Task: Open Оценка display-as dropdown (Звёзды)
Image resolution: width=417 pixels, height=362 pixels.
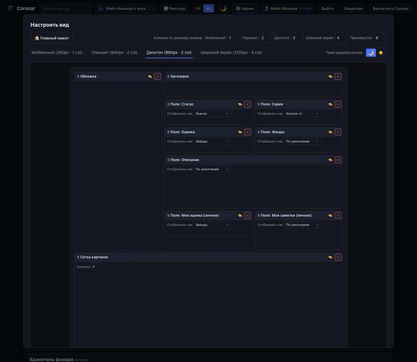Action: (212, 141)
